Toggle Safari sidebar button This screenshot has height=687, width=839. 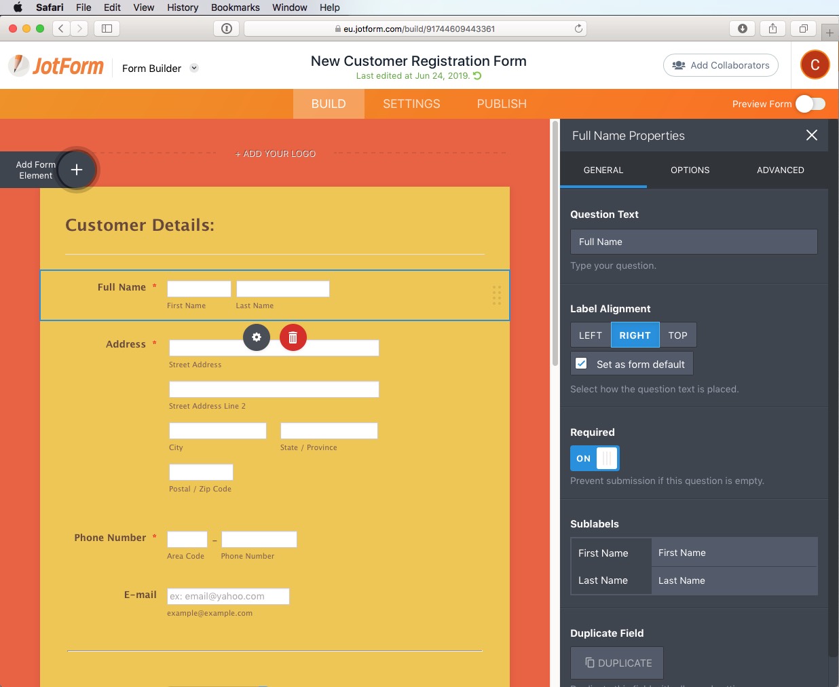click(x=107, y=29)
